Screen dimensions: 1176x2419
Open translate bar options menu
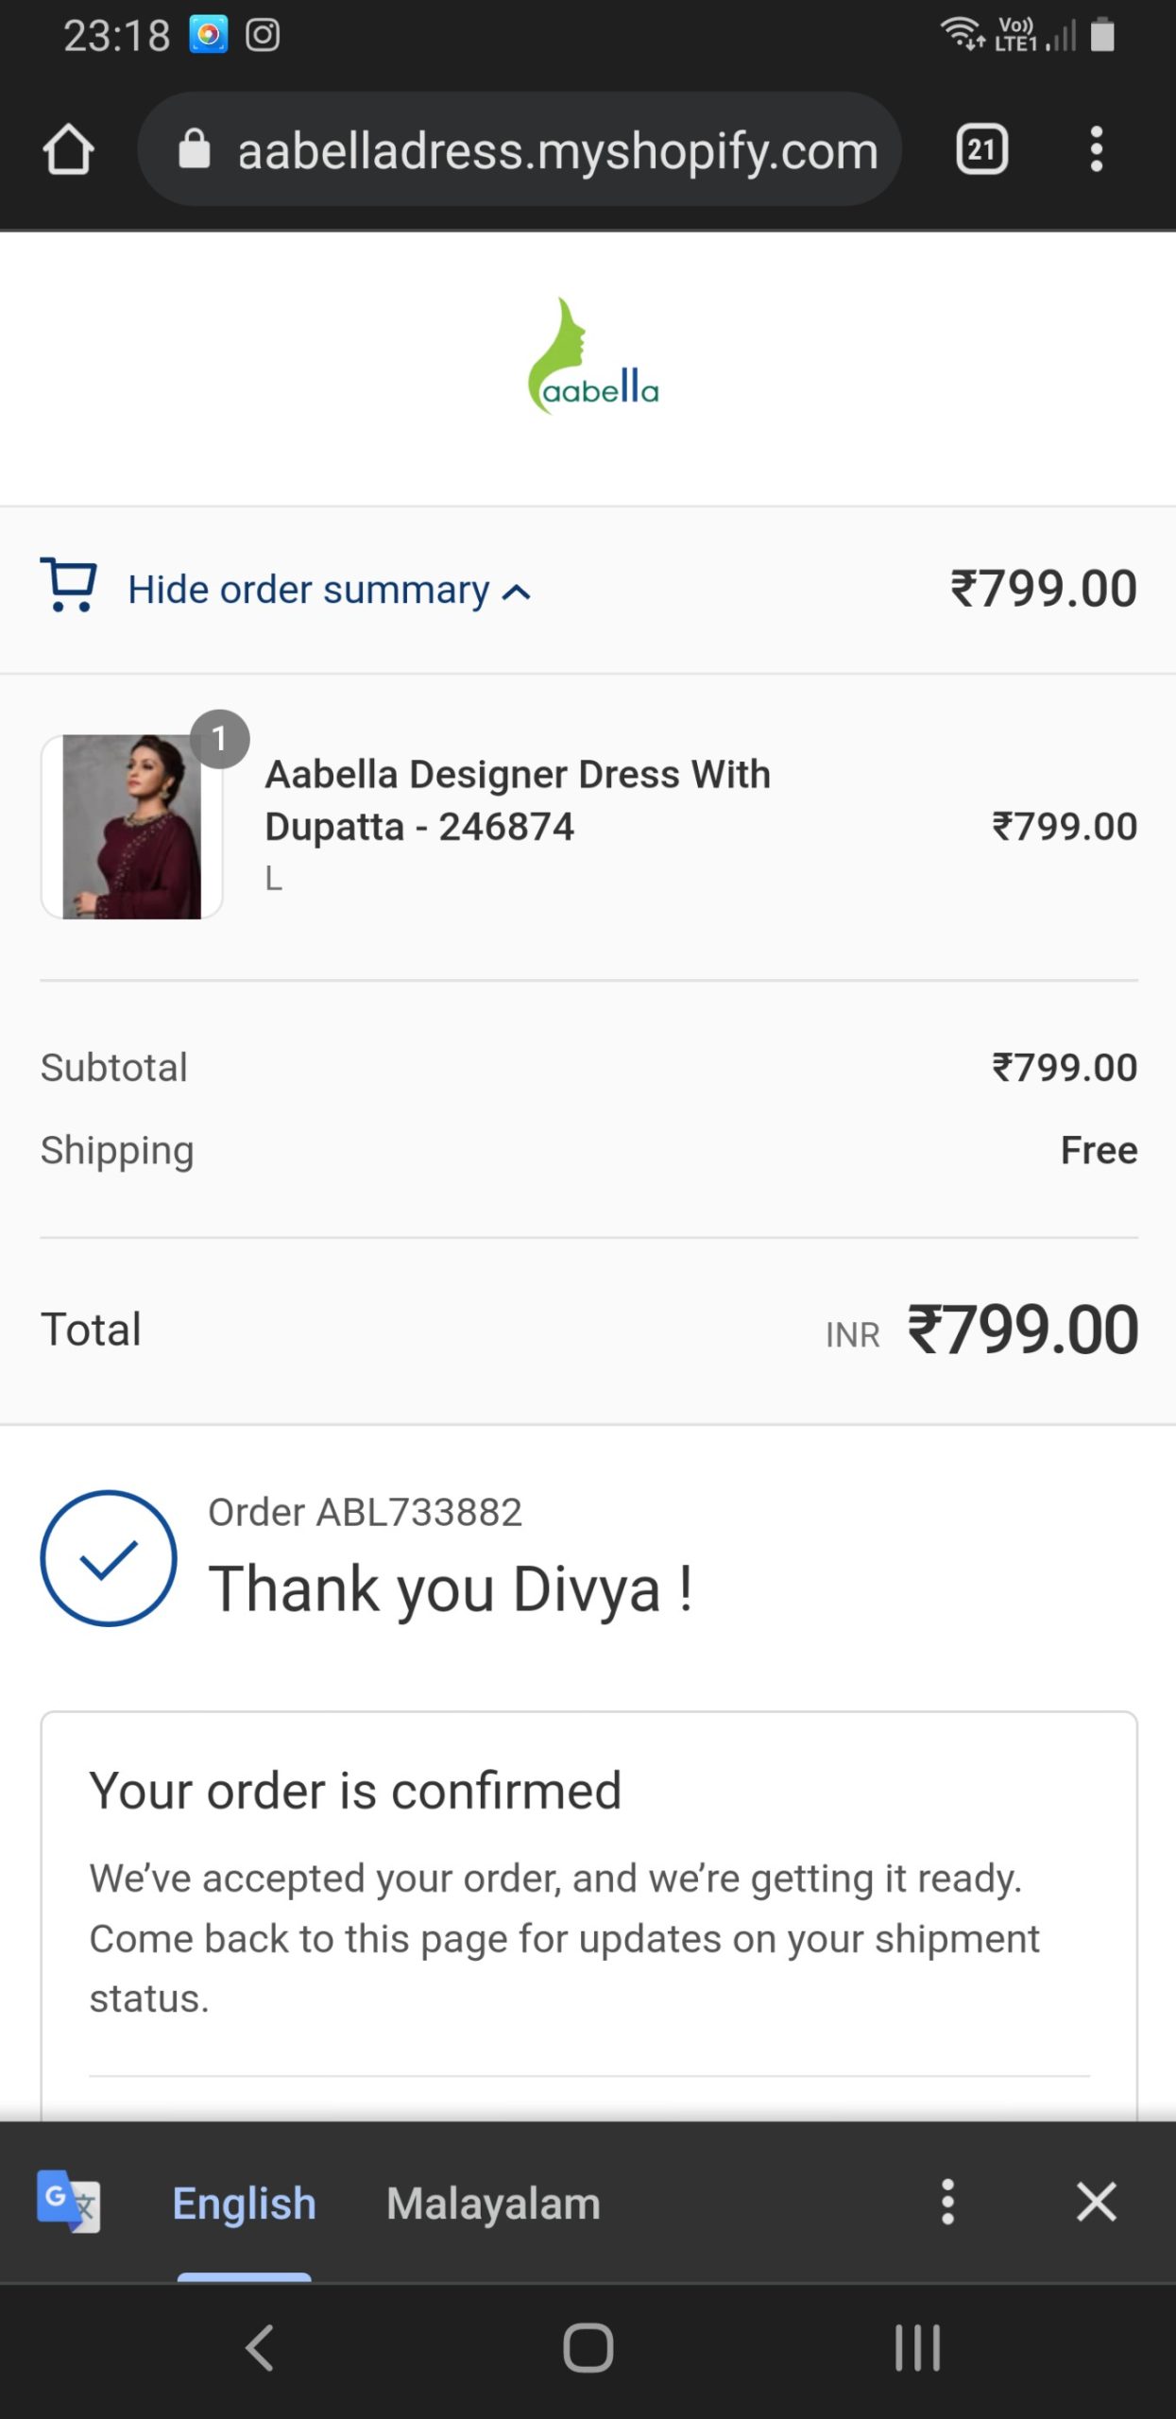(947, 2202)
